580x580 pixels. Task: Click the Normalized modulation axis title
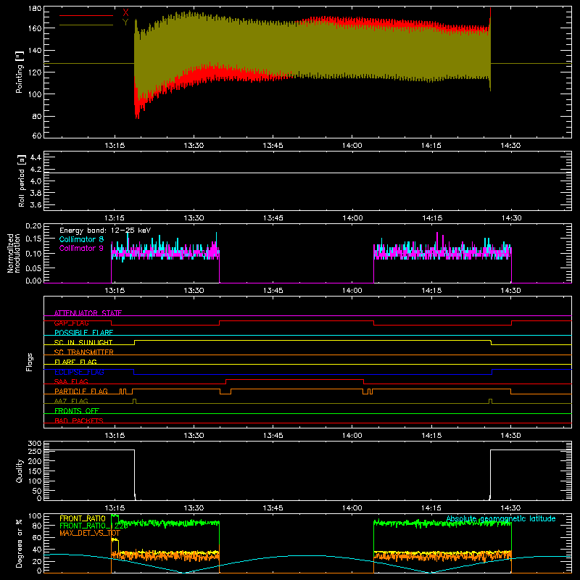(14, 253)
